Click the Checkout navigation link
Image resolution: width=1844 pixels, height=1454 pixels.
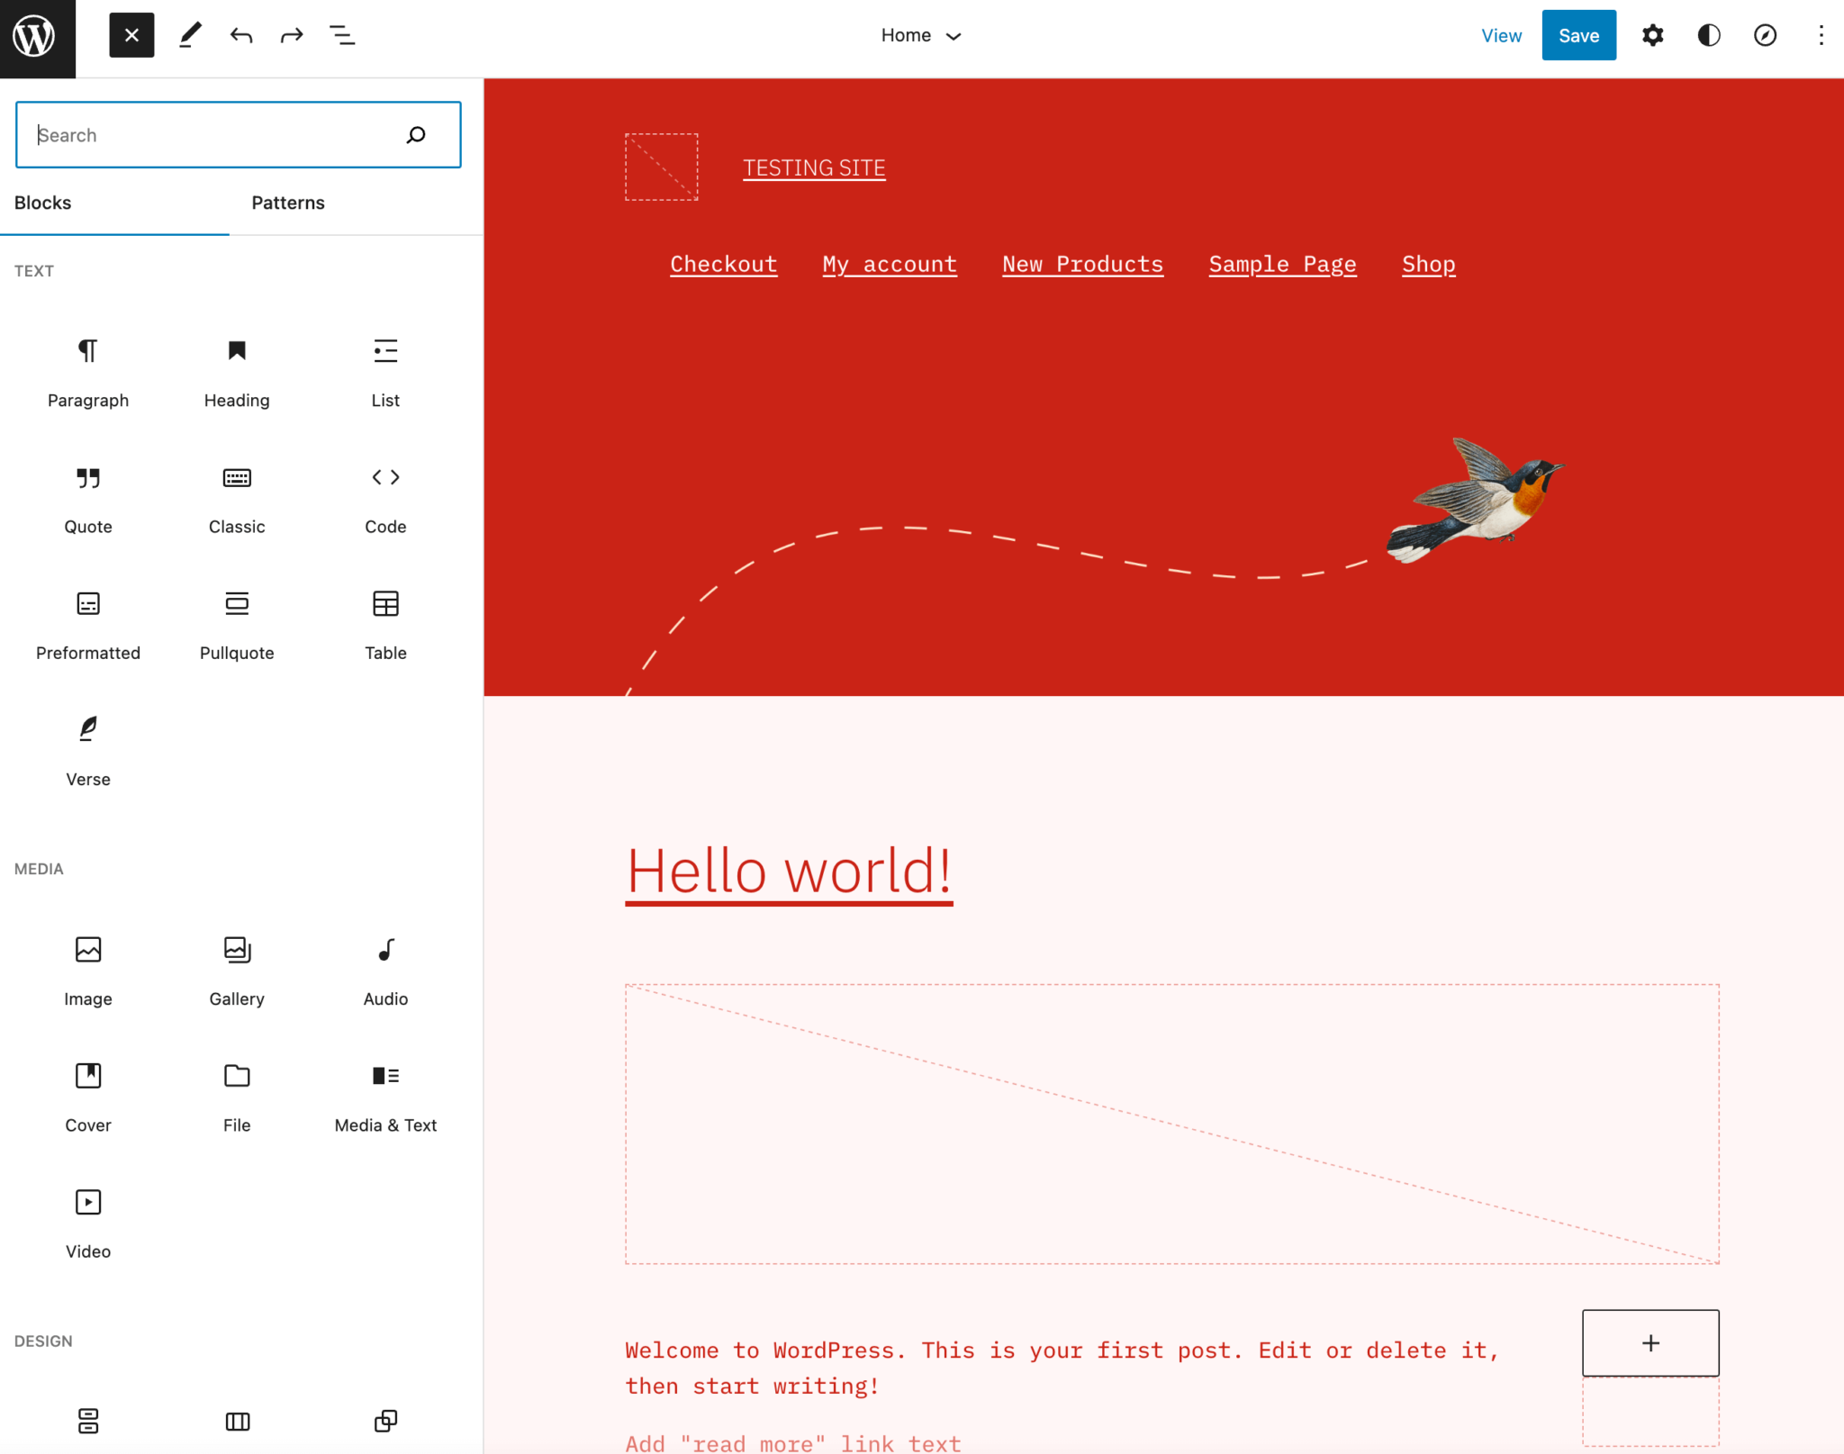(x=723, y=264)
